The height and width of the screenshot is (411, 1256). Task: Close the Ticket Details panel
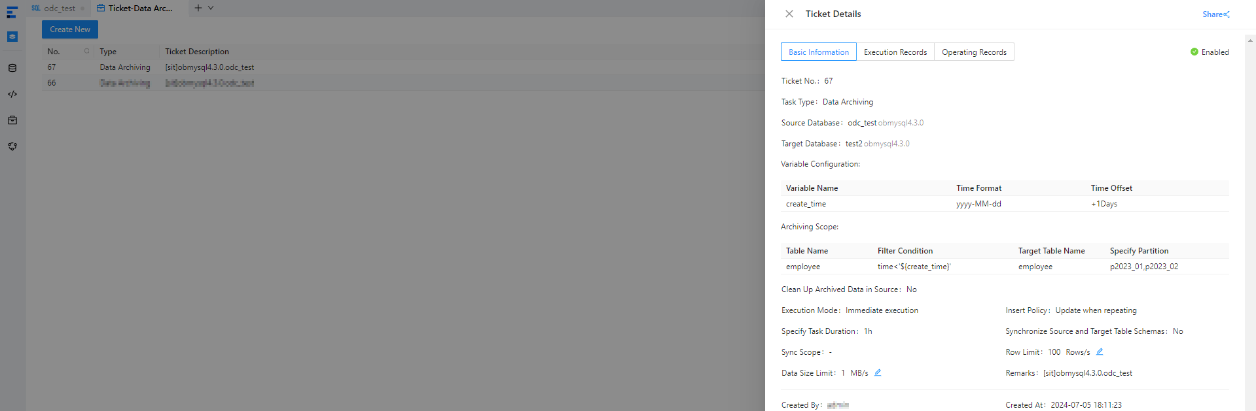(x=789, y=14)
